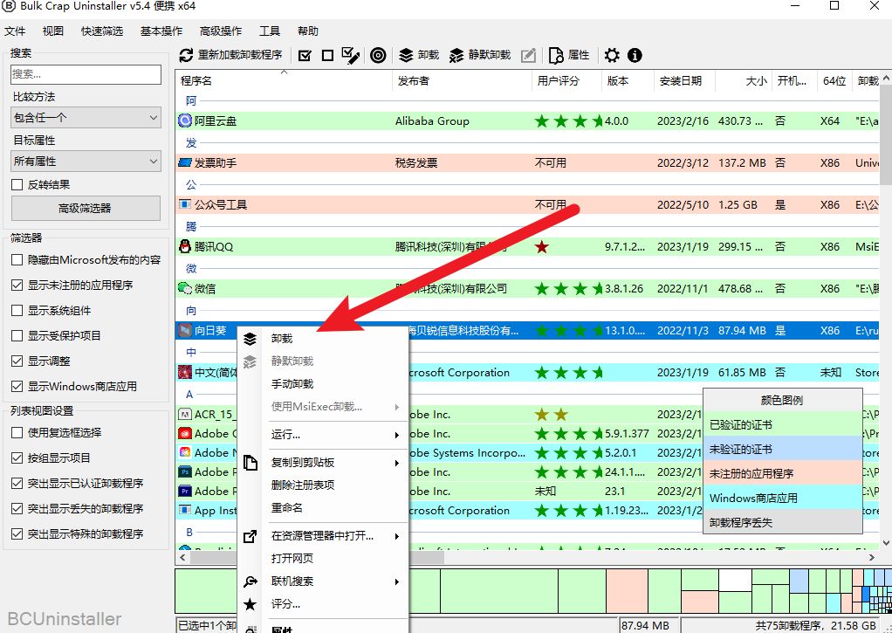Click the 公众号工具 app icon
This screenshot has height=633, width=892.
185,204
